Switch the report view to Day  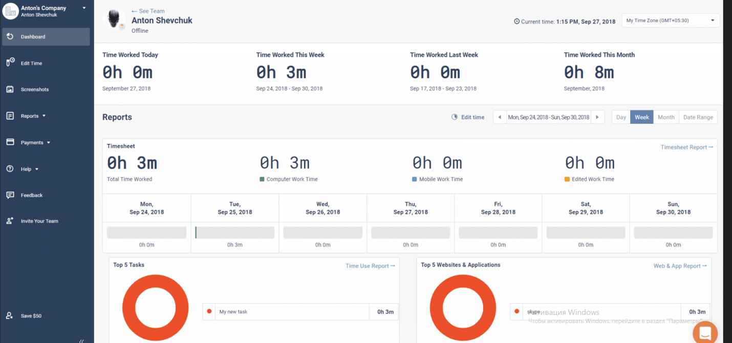(621, 117)
